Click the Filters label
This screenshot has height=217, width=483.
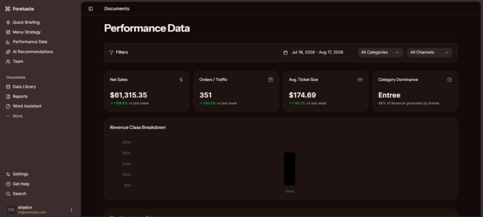[x=122, y=52]
